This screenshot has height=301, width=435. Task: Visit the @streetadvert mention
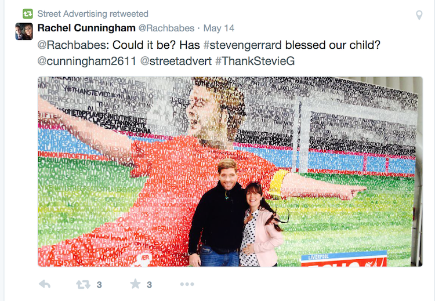tap(176, 61)
